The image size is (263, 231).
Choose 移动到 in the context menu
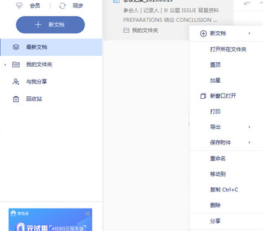218,174
